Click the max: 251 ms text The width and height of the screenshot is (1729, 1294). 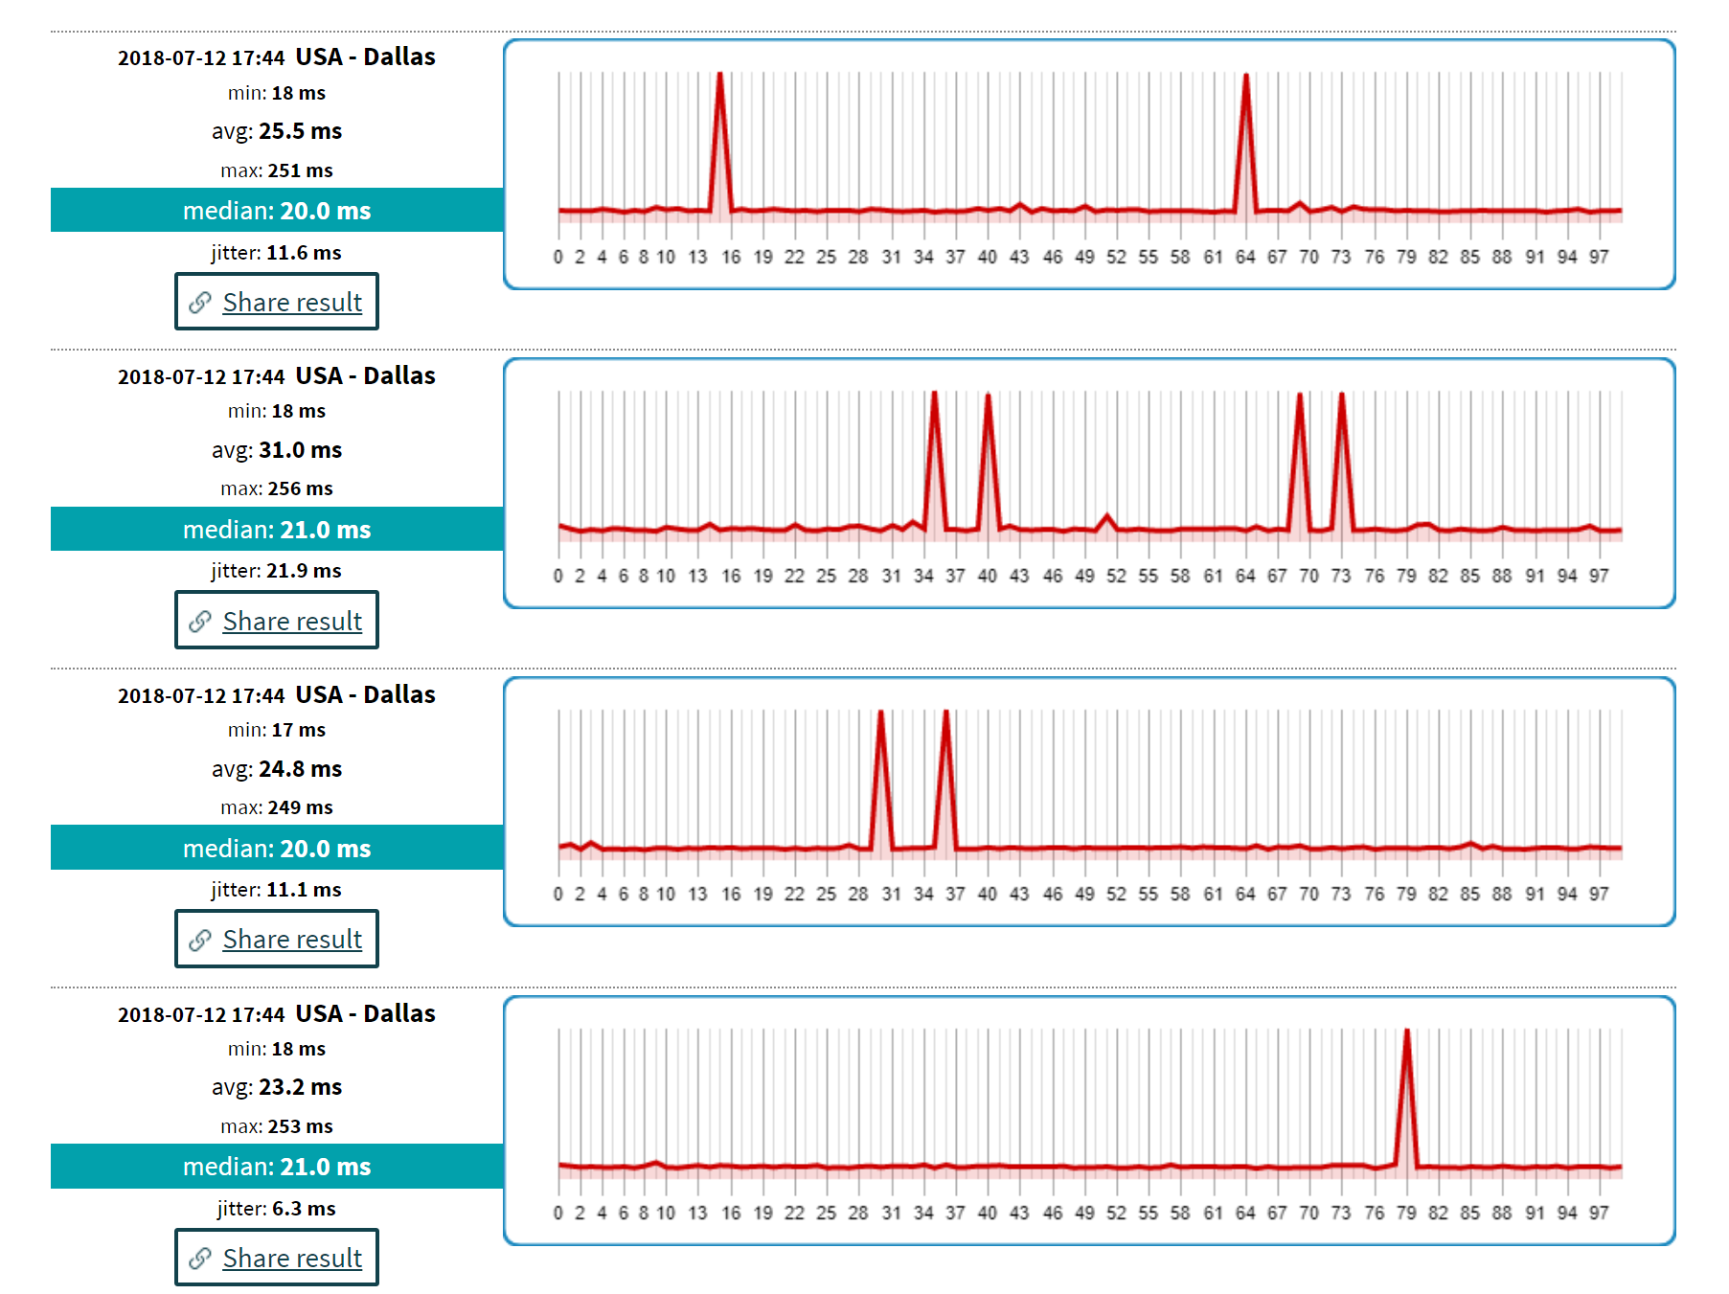(277, 170)
